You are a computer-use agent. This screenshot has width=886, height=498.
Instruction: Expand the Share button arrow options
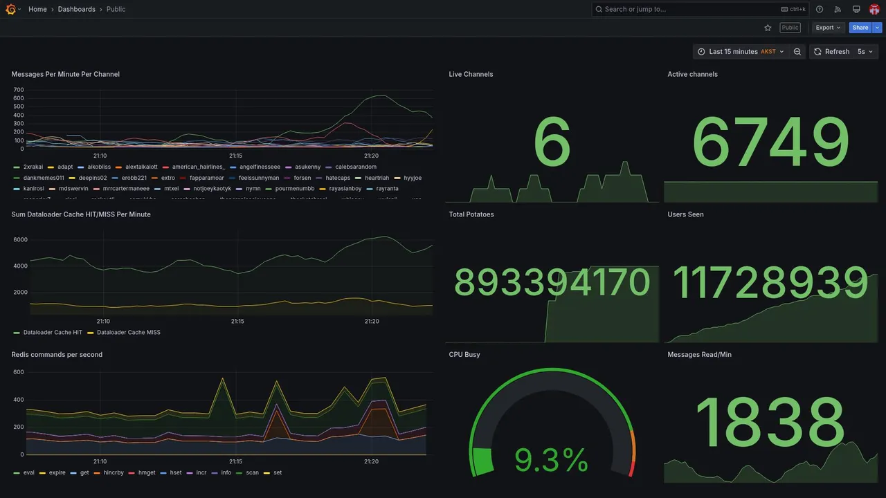[x=878, y=28]
